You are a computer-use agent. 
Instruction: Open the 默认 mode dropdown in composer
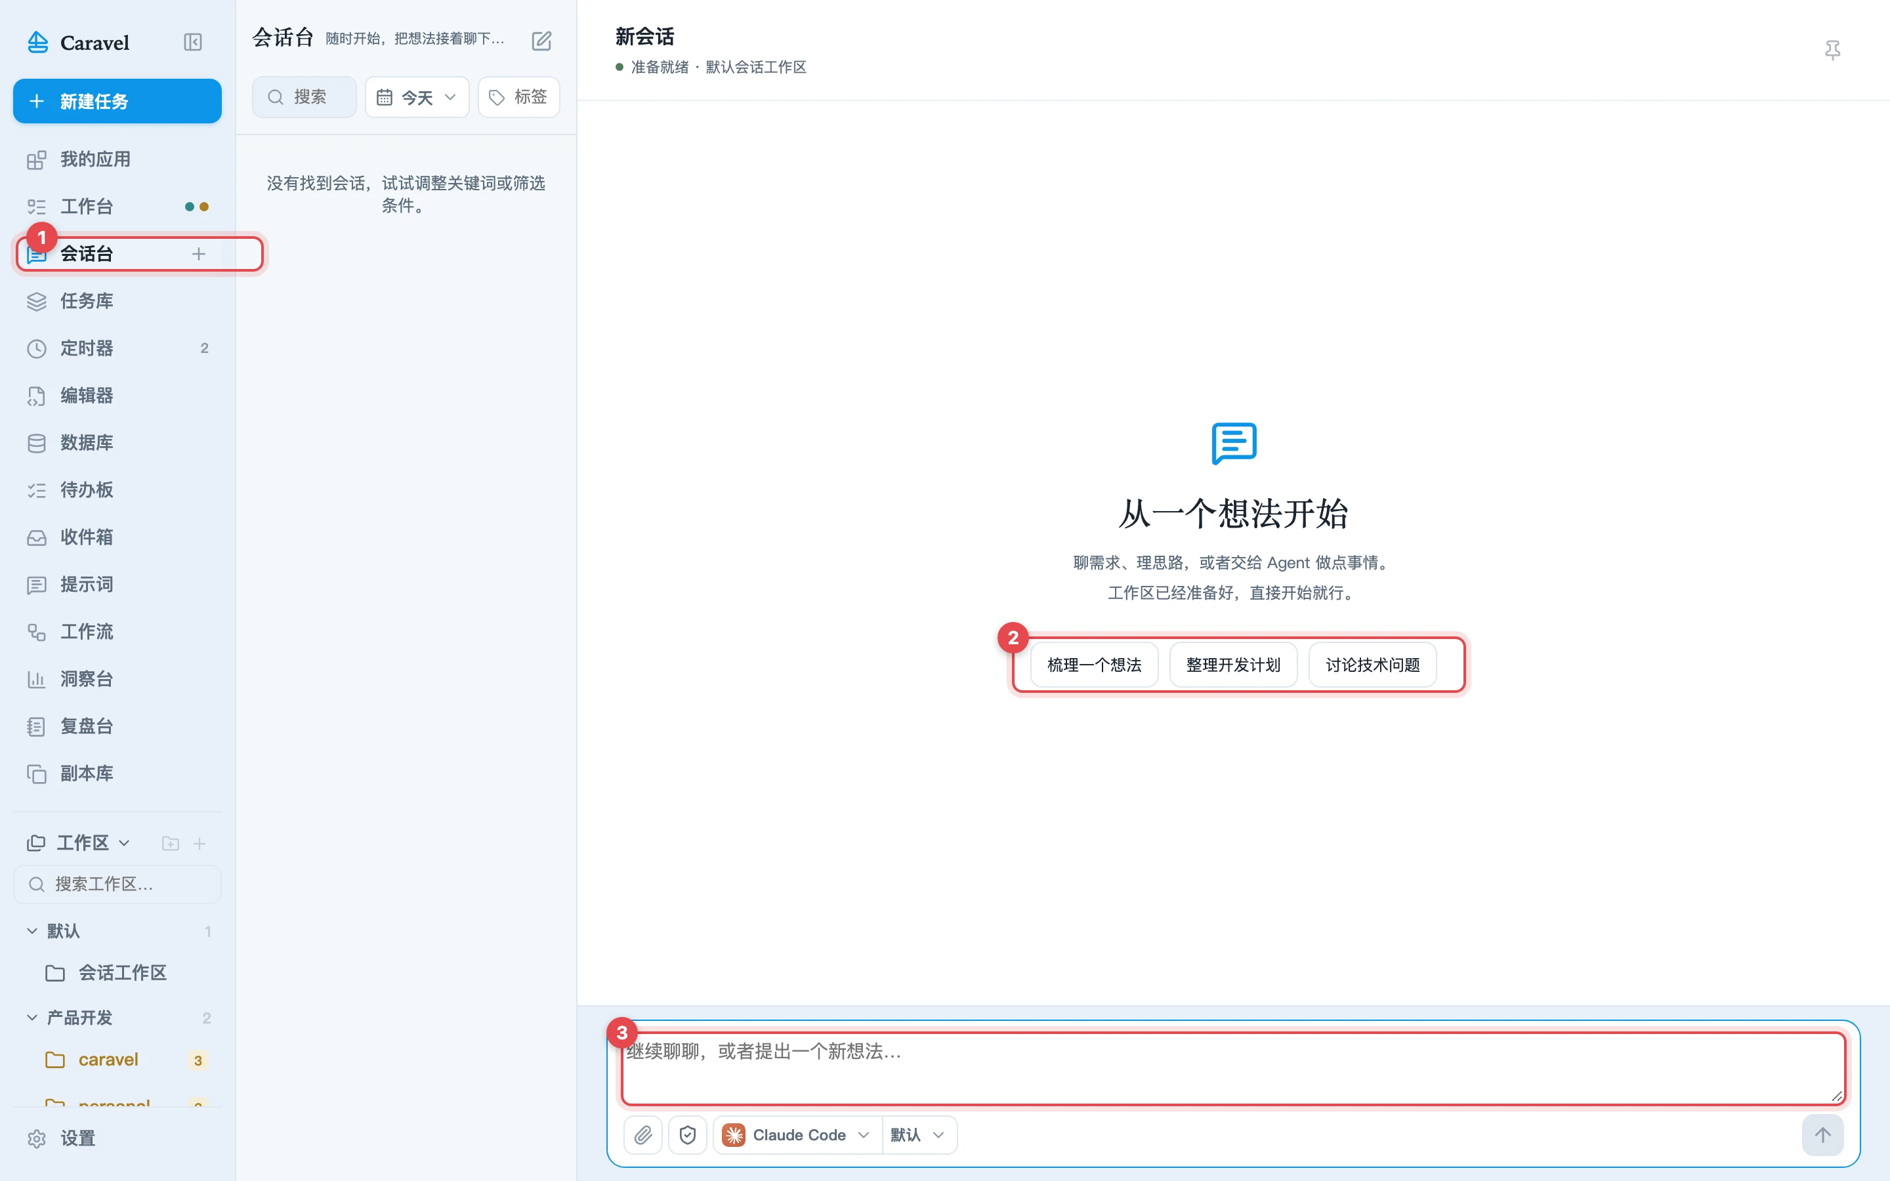click(919, 1135)
